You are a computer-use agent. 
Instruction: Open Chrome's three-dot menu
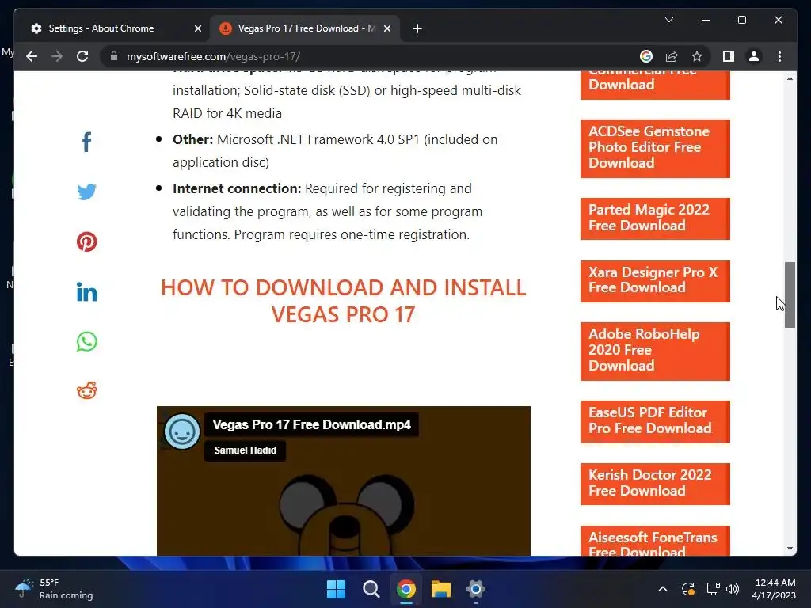pos(779,56)
